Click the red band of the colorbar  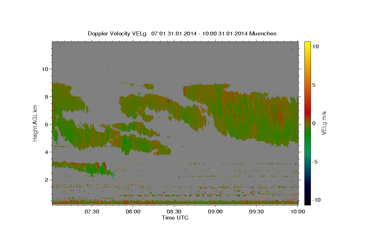click(x=307, y=112)
